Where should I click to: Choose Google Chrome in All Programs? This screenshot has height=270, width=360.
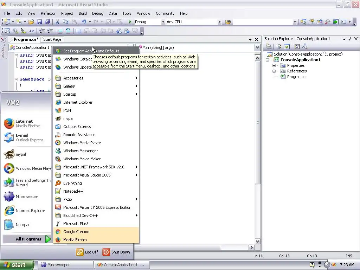[96, 232]
